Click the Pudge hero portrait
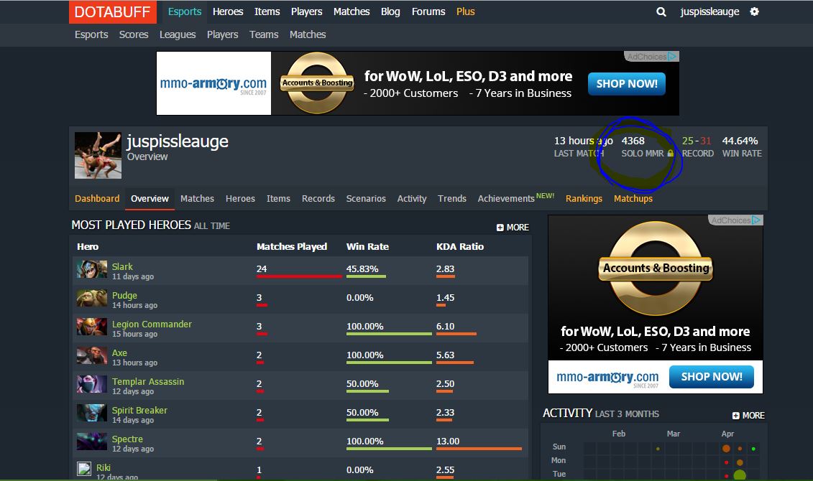 coord(92,298)
